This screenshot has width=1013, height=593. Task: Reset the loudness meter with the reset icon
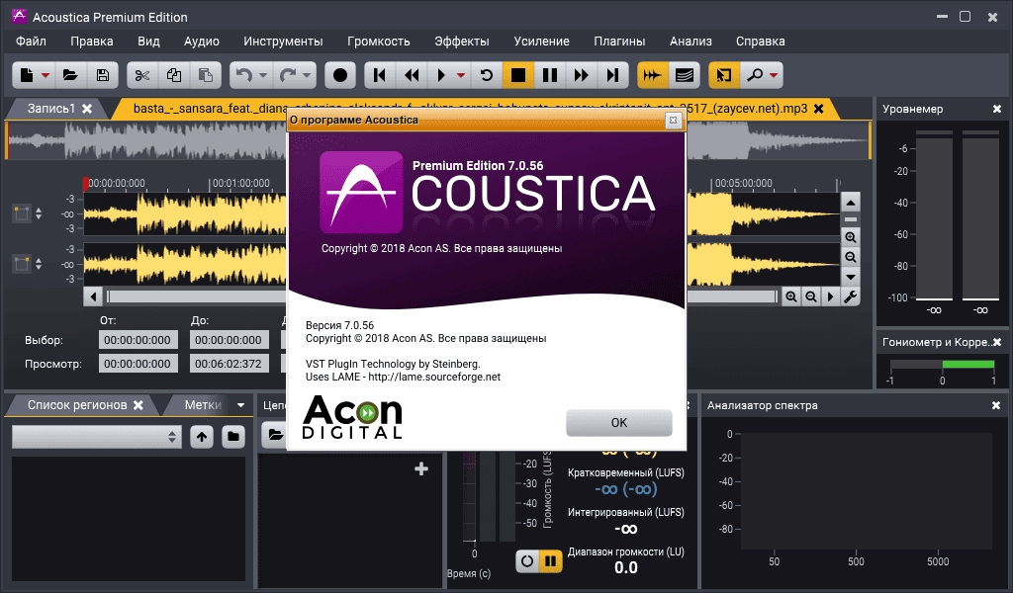[527, 560]
